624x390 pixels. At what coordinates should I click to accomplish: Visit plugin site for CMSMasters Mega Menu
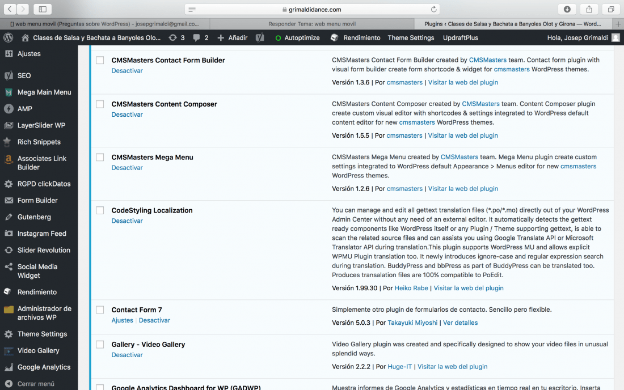coord(463,188)
